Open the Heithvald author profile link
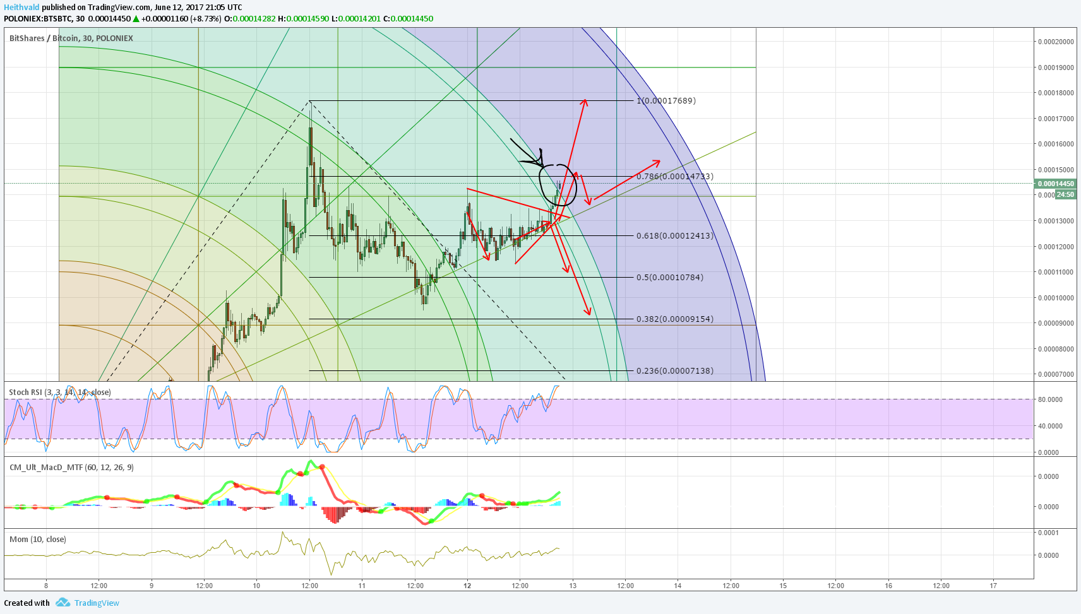 [x=21, y=8]
